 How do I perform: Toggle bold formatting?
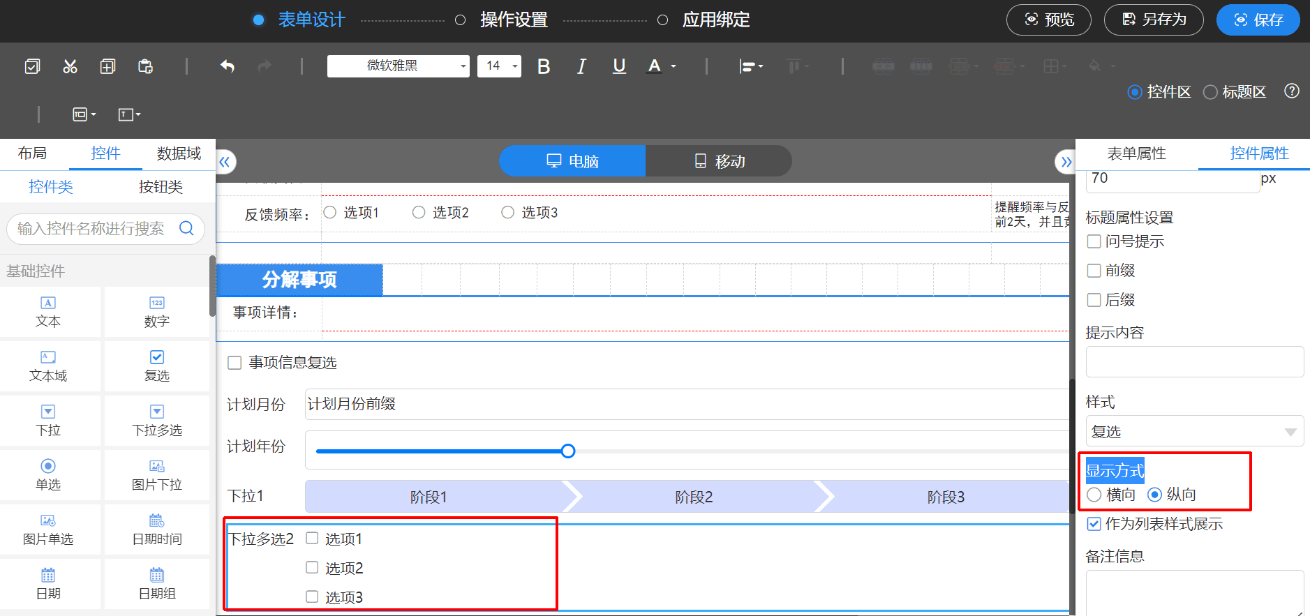(x=544, y=66)
